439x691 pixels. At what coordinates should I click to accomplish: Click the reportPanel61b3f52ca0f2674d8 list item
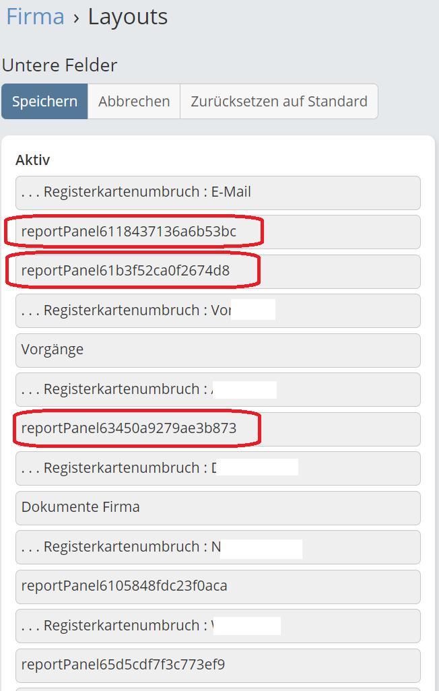(x=217, y=271)
